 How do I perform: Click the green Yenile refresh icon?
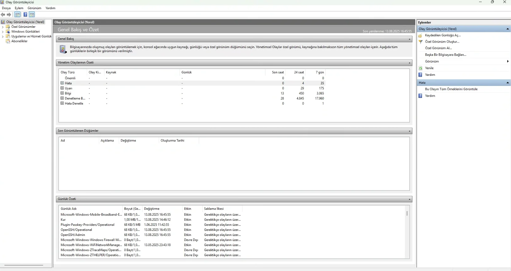point(420,68)
